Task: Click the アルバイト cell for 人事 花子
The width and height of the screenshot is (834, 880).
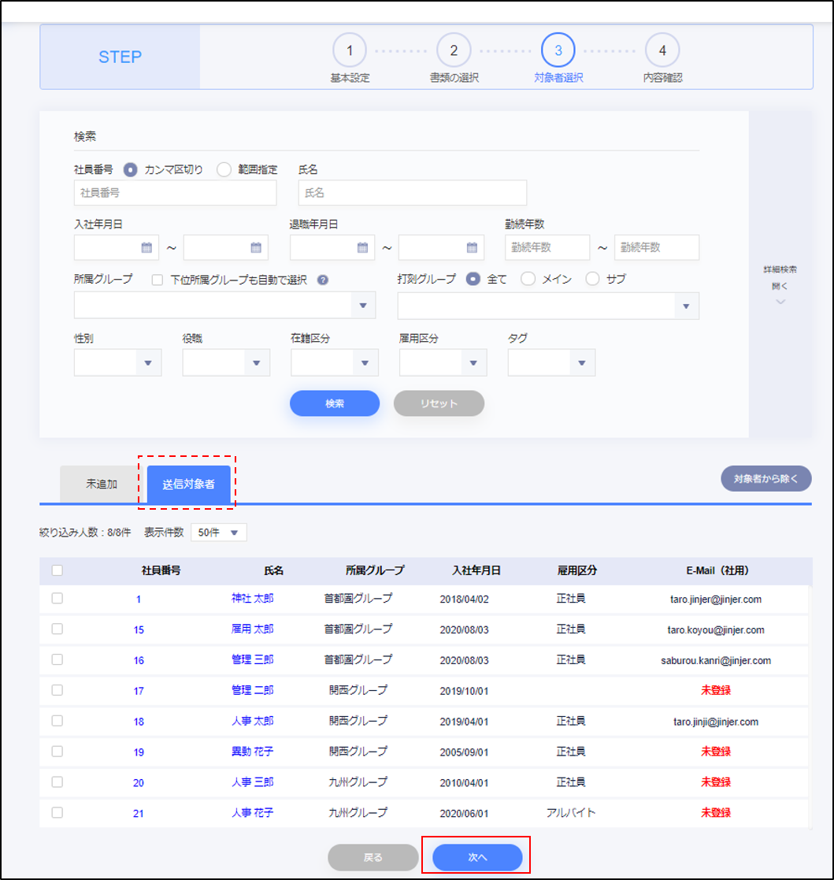Action: [x=571, y=813]
